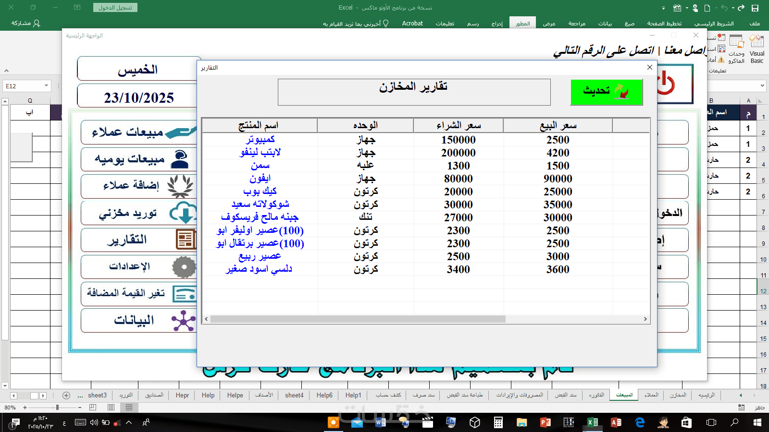Close the التقارير reports dialog
The height and width of the screenshot is (432, 769).
650,67
